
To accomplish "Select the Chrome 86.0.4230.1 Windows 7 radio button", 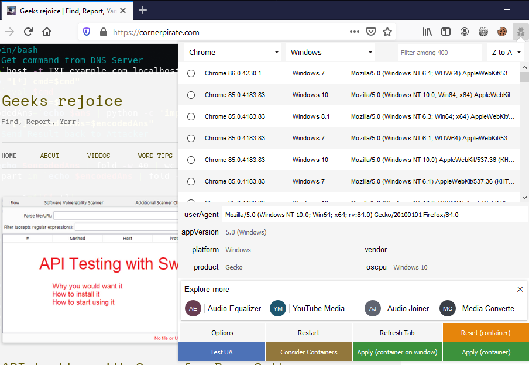I will point(191,73).
